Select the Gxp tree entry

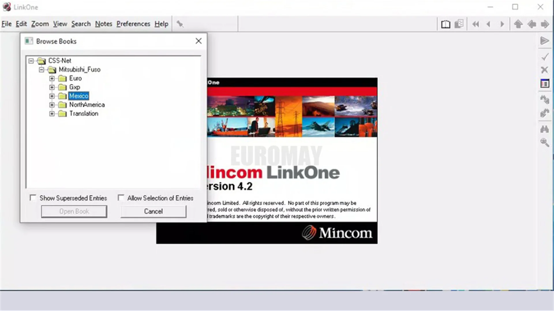pos(75,87)
